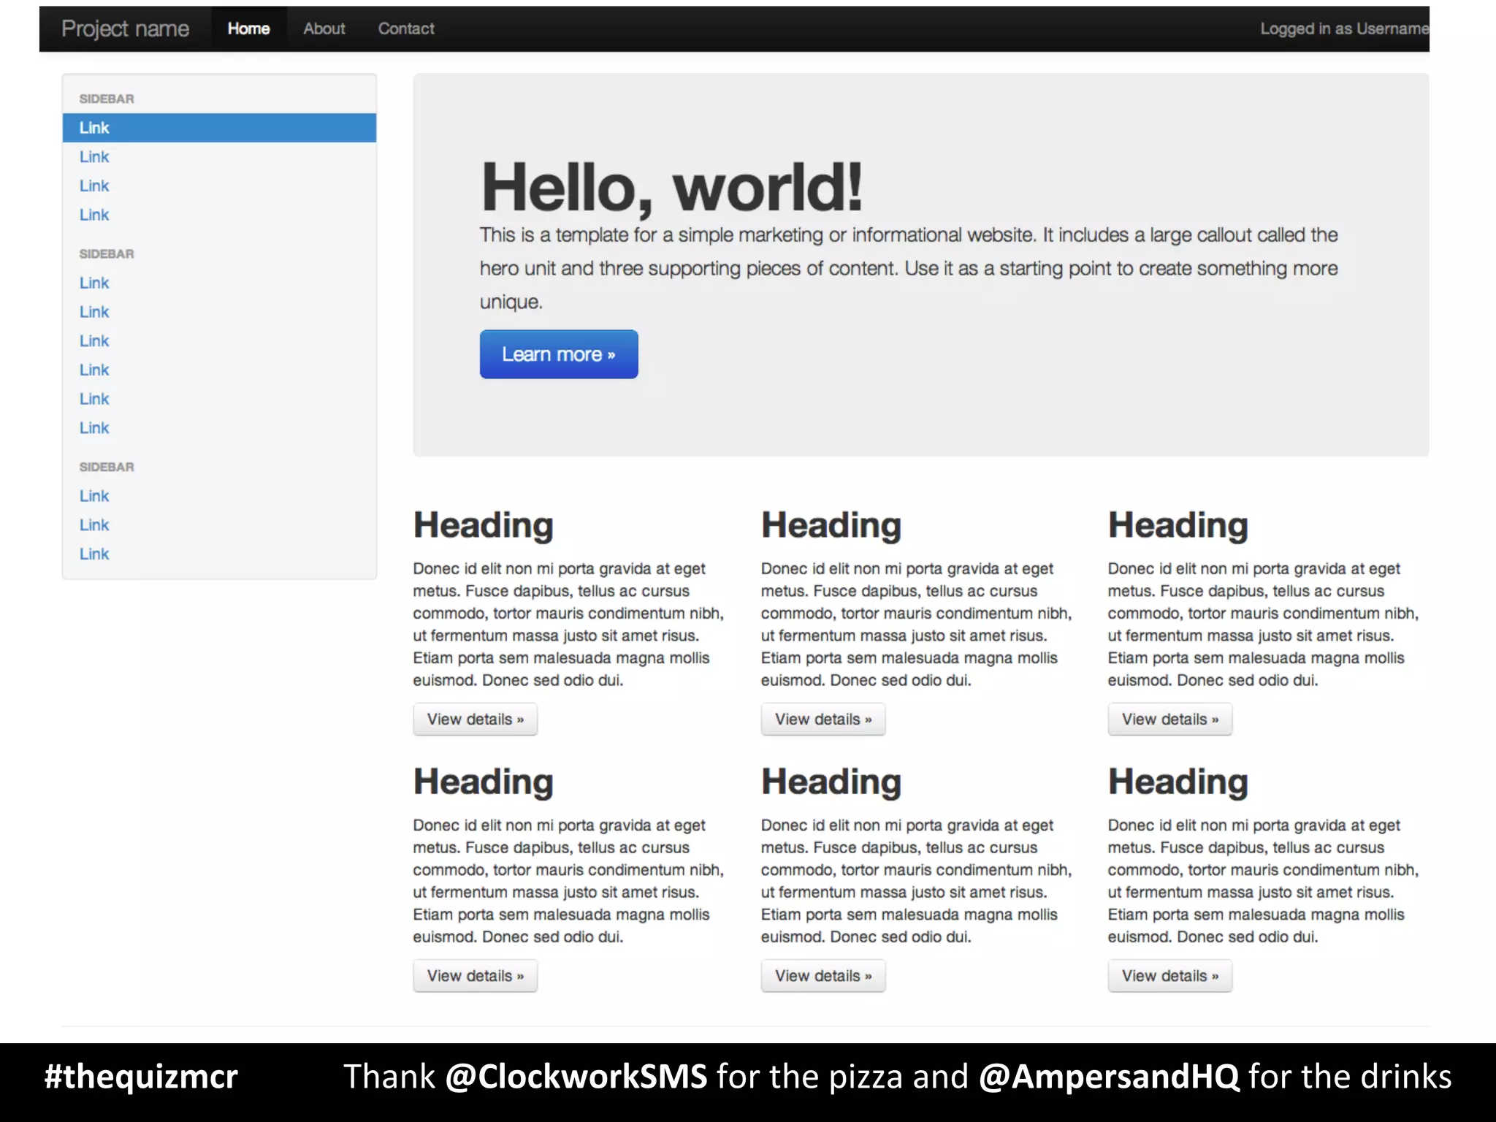The width and height of the screenshot is (1496, 1122).
Task: Click first Link under second SIDEBAR header
Action: coord(94,283)
